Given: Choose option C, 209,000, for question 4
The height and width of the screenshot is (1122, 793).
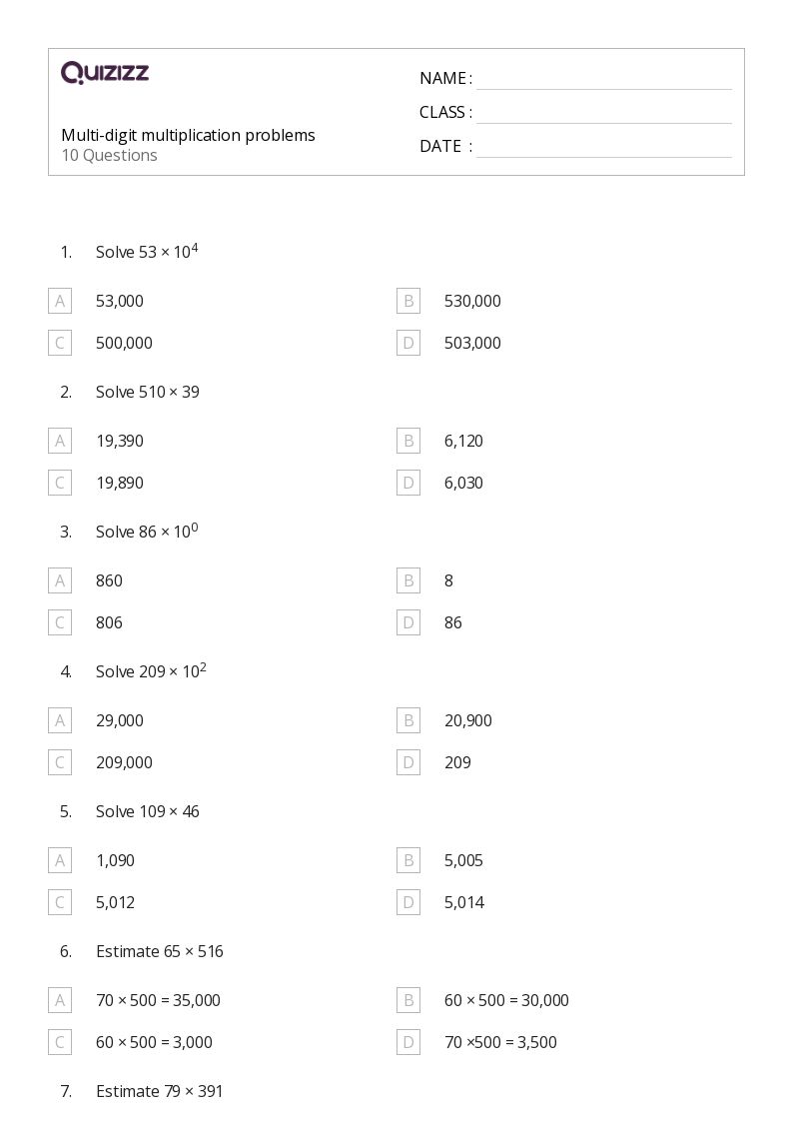Looking at the screenshot, I should 60,762.
